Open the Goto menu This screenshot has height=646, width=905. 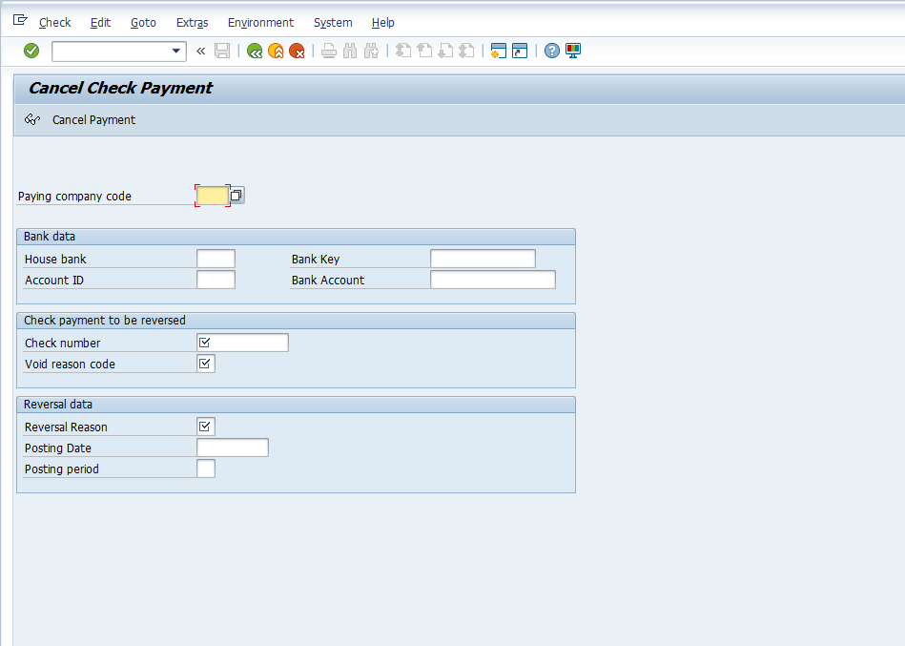(143, 23)
